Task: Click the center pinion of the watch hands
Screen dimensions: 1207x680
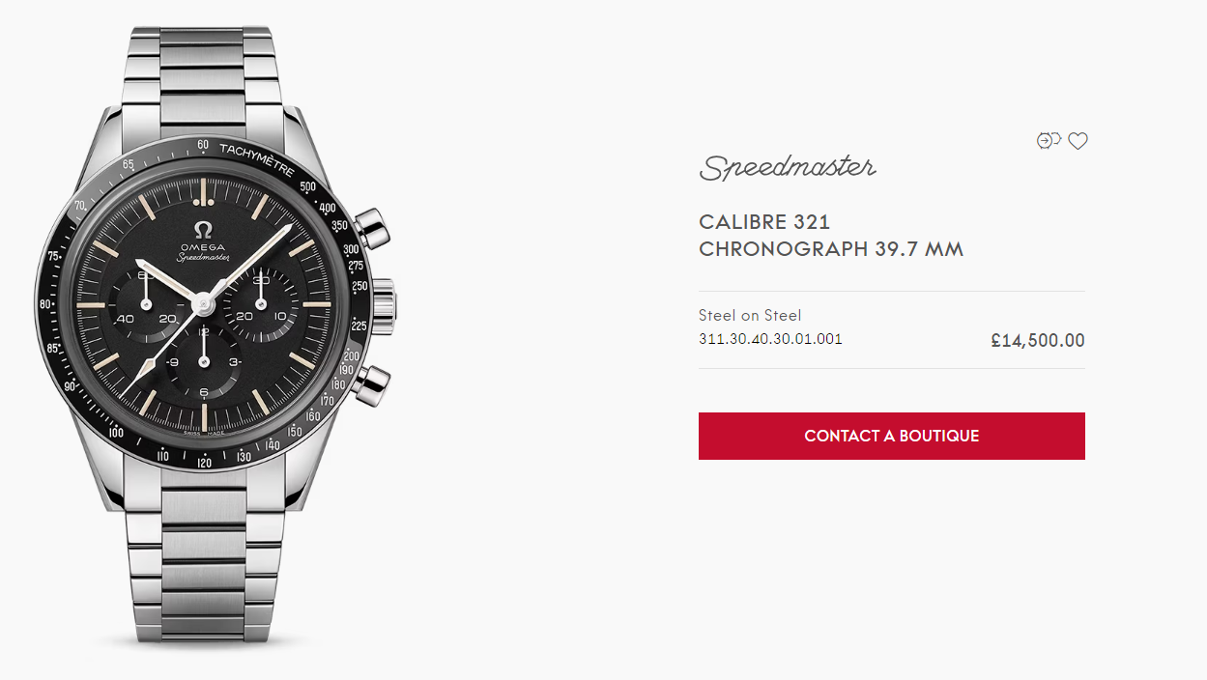Action: pos(203,303)
